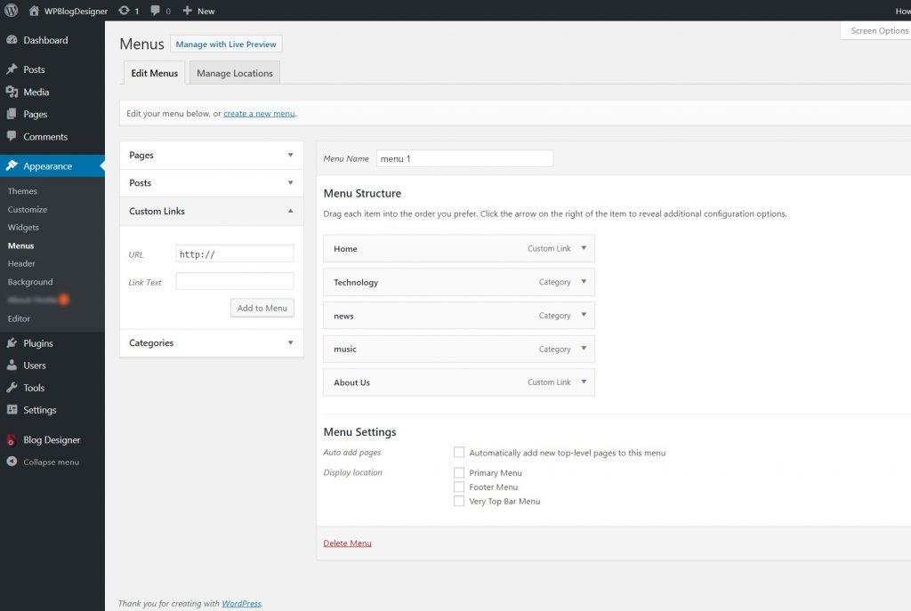This screenshot has width=911, height=611.
Task: Select the Pages sidebar icon
Action: (x=12, y=114)
